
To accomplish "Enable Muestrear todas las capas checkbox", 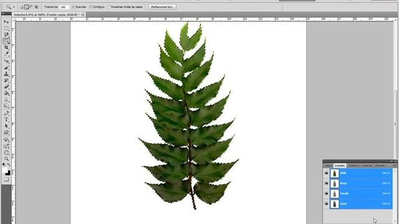I will (x=109, y=7).
